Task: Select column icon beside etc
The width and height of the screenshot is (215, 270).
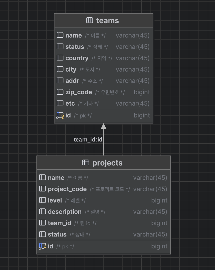Action: point(60,103)
